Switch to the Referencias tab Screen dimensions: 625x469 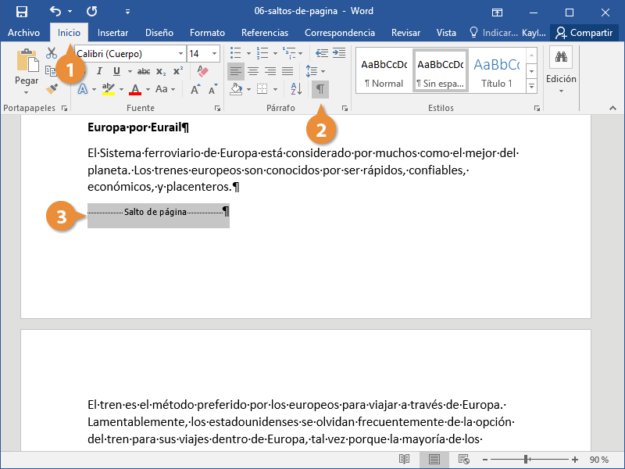(x=265, y=33)
